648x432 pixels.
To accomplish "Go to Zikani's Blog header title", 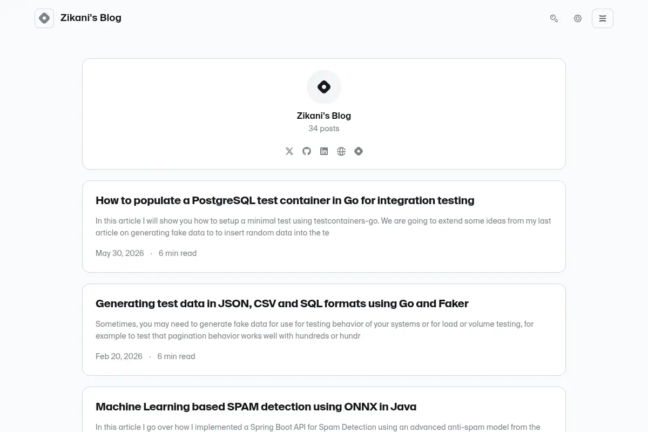I will point(91,18).
